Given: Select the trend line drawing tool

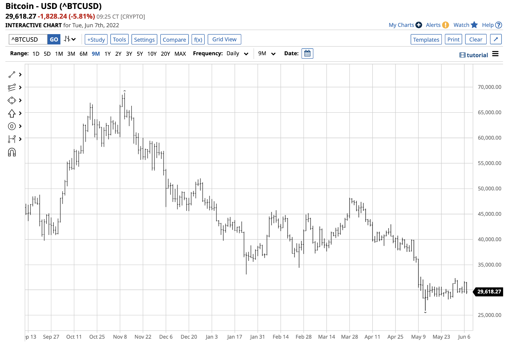Looking at the screenshot, I should coord(12,74).
